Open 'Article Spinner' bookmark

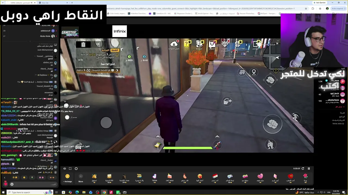click(x=204, y=13)
